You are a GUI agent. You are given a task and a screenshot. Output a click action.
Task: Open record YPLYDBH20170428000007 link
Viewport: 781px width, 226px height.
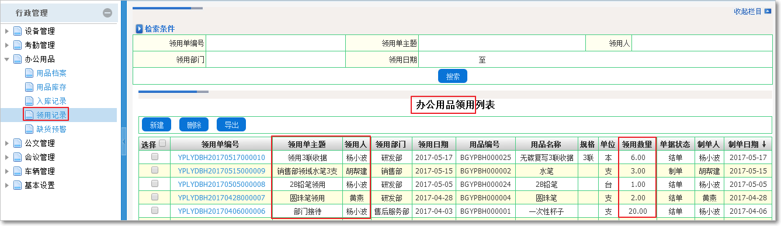221,198
